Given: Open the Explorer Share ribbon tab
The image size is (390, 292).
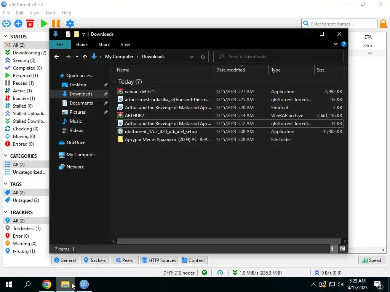Looking at the screenshot, I should pos(104,44).
